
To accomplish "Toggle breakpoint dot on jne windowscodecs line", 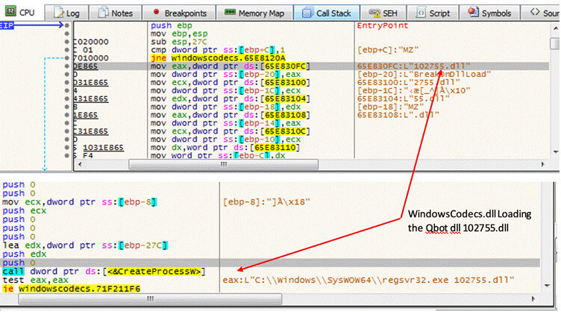I will [66, 58].
